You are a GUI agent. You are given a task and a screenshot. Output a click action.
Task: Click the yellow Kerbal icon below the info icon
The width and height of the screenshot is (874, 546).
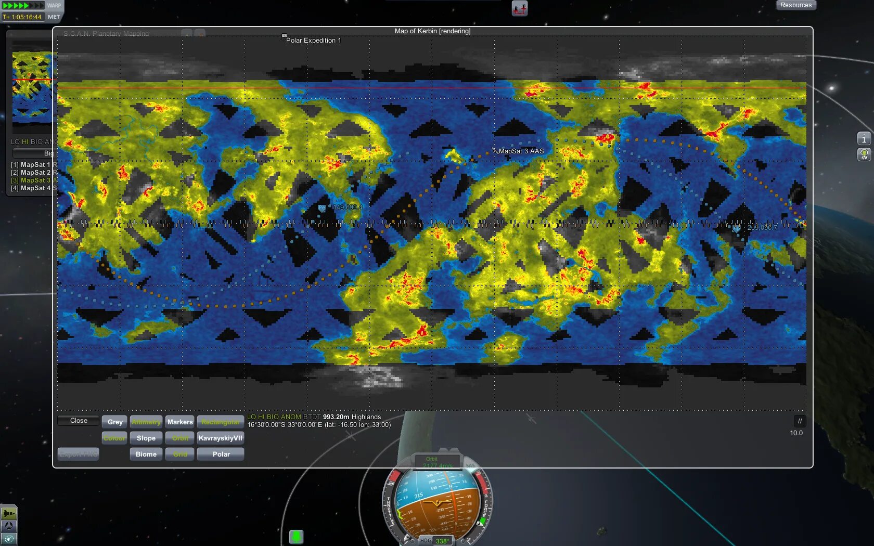pyautogui.click(x=864, y=154)
